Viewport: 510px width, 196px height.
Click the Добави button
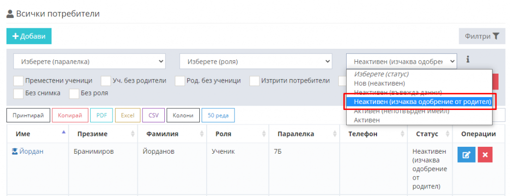[x=29, y=36]
